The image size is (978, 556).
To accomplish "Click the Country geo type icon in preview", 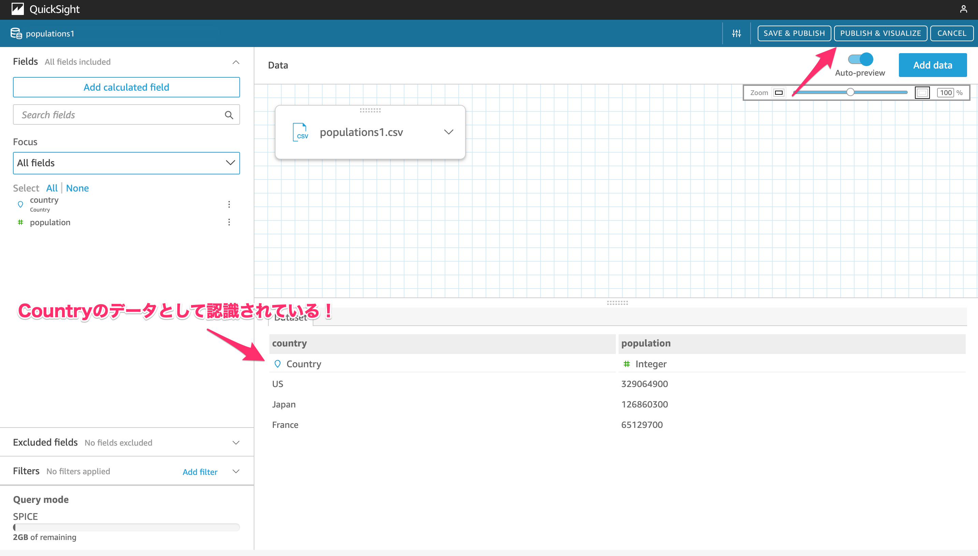I will [278, 364].
